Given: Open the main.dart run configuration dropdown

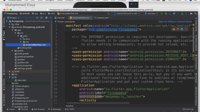Looking at the screenshot, I should click(x=151, y=13).
